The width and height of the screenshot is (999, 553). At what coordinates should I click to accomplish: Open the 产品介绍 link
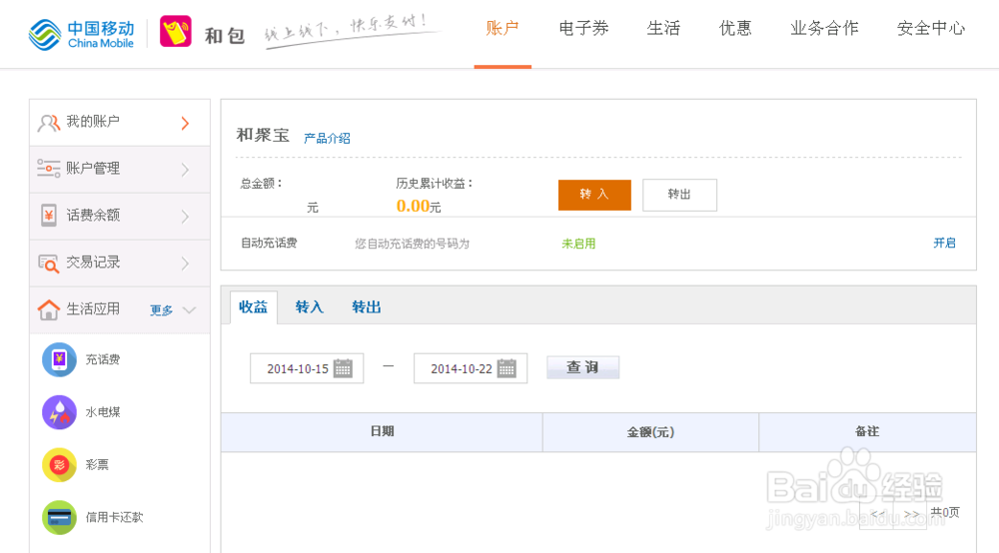click(327, 138)
